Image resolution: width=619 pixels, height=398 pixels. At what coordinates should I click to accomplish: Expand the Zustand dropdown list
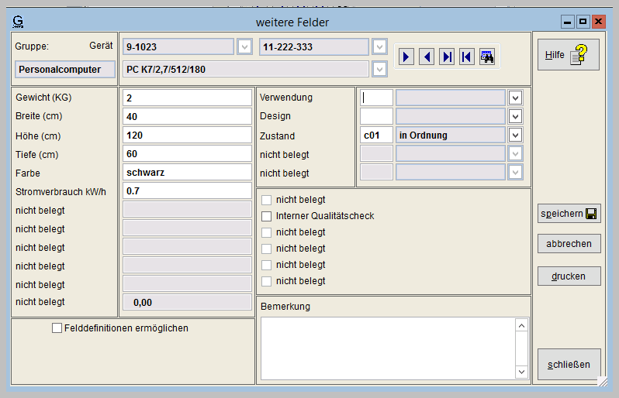(x=515, y=135)
